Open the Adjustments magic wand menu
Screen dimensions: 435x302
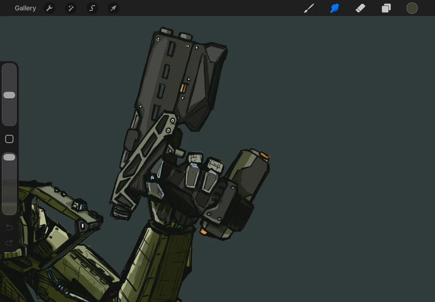pyautogui.click(x=71, y=8)
